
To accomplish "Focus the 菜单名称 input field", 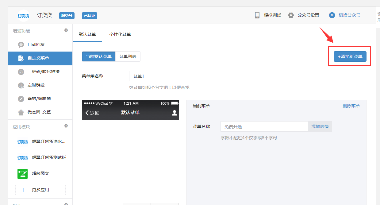I will (x=264, y=126).
